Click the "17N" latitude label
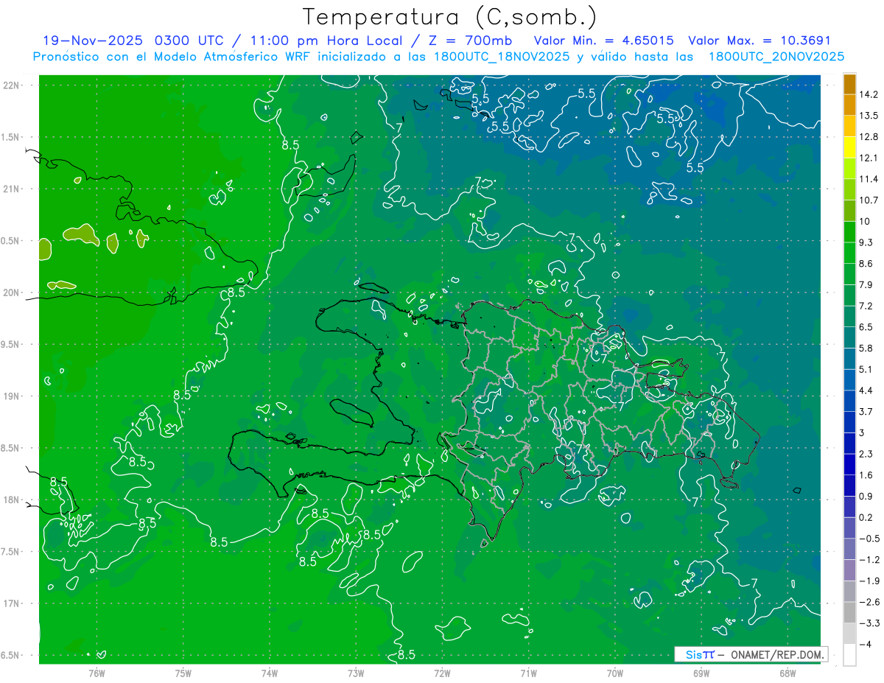The width and height of the screenshot is (884, 683). tap(12, 604)
